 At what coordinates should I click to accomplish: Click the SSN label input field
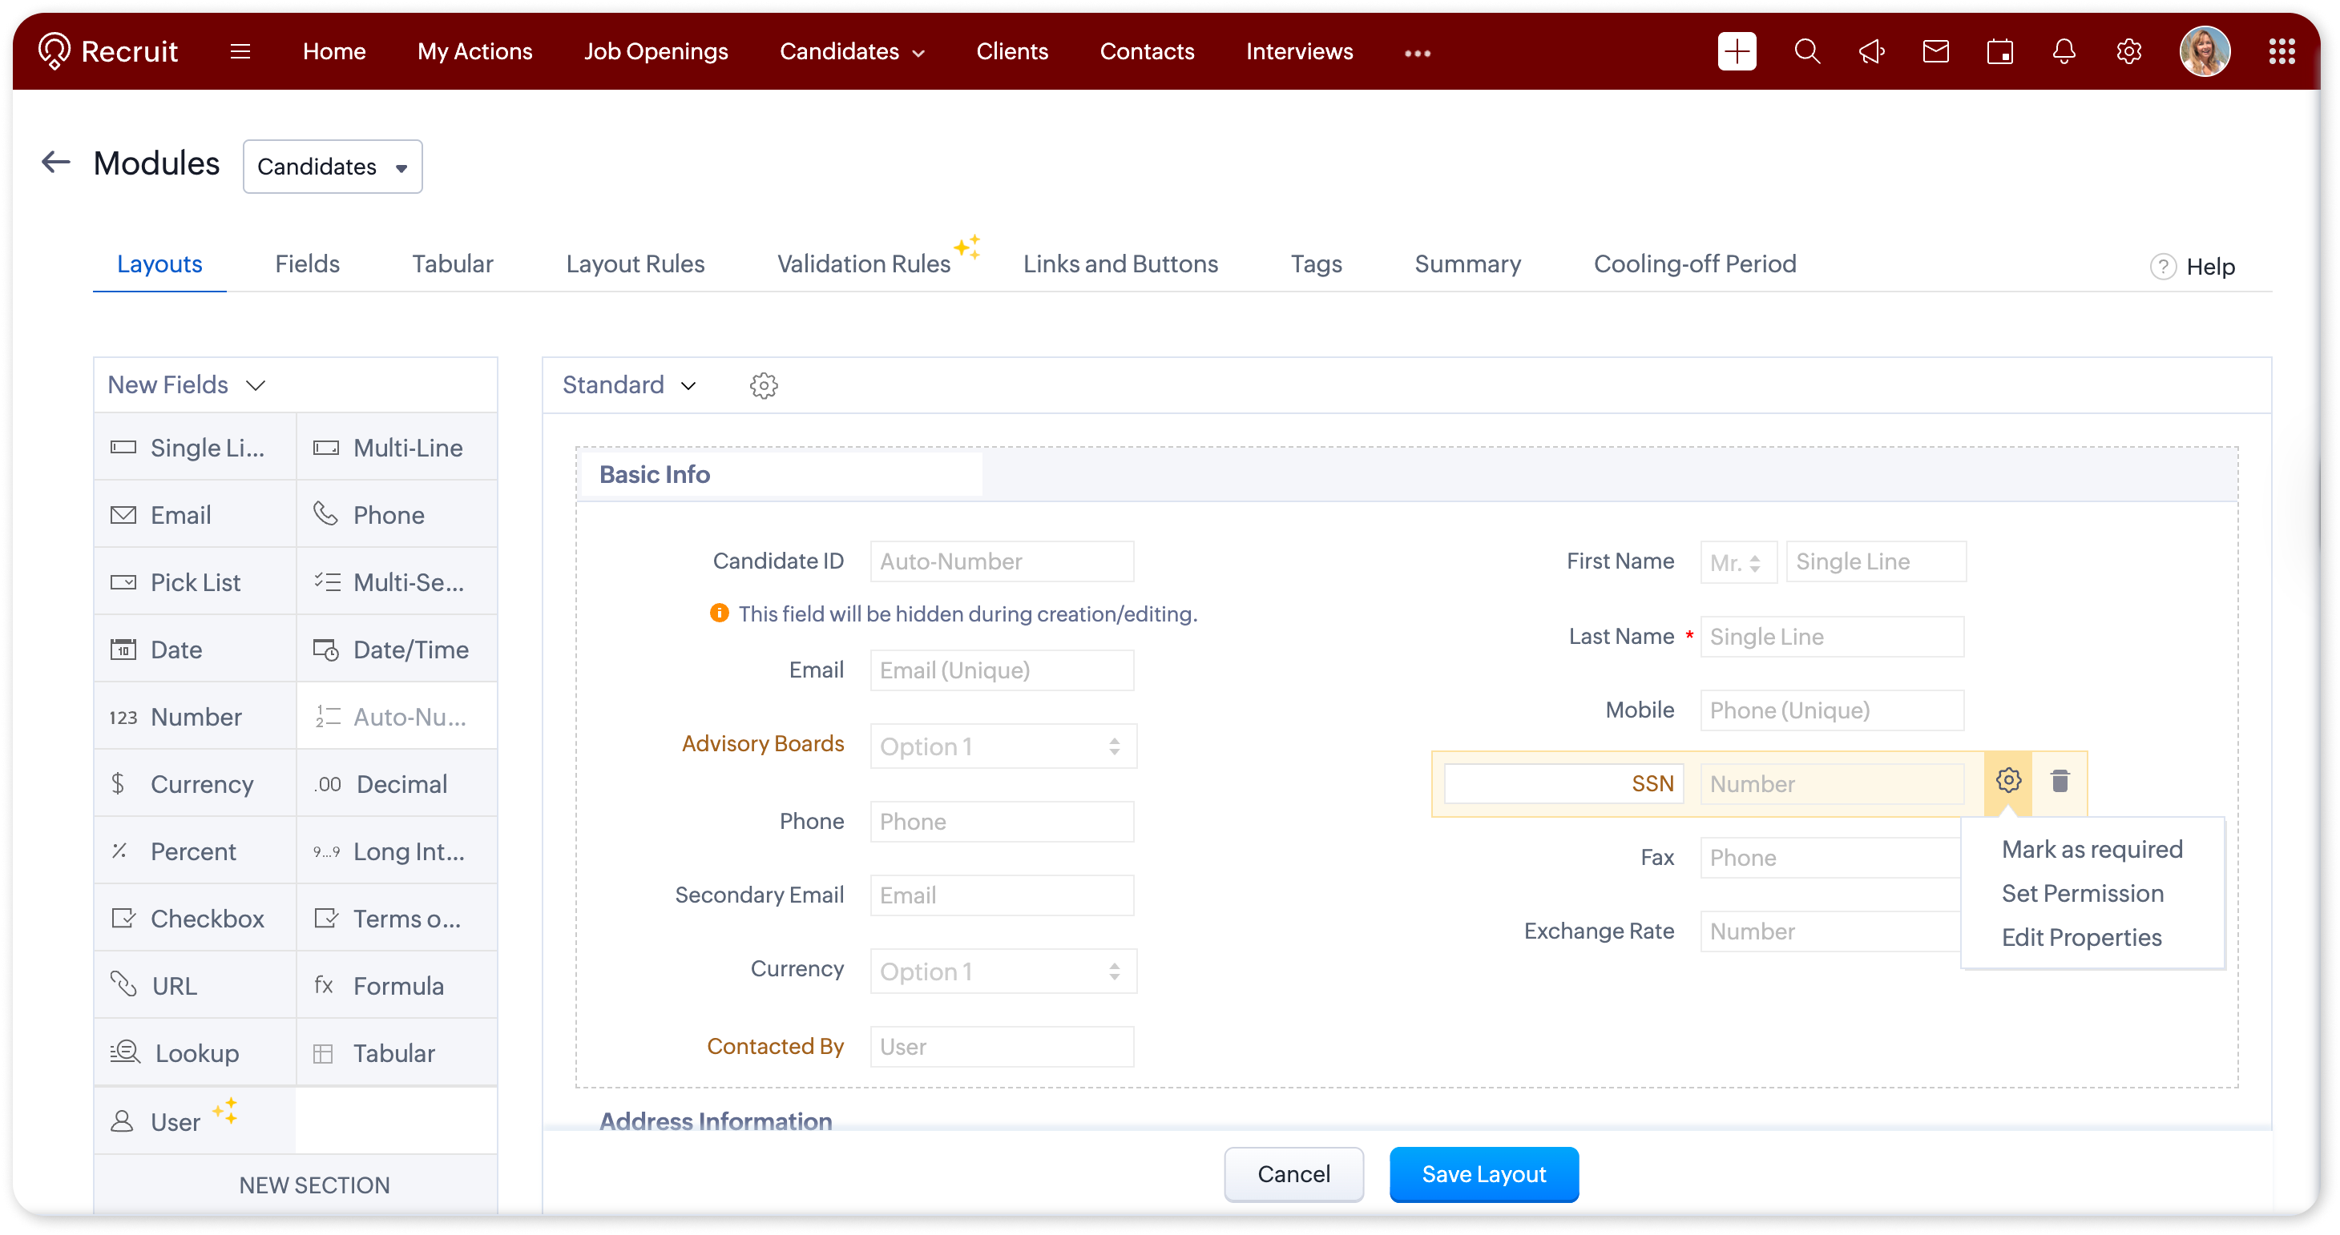(x=1563, y=783)
